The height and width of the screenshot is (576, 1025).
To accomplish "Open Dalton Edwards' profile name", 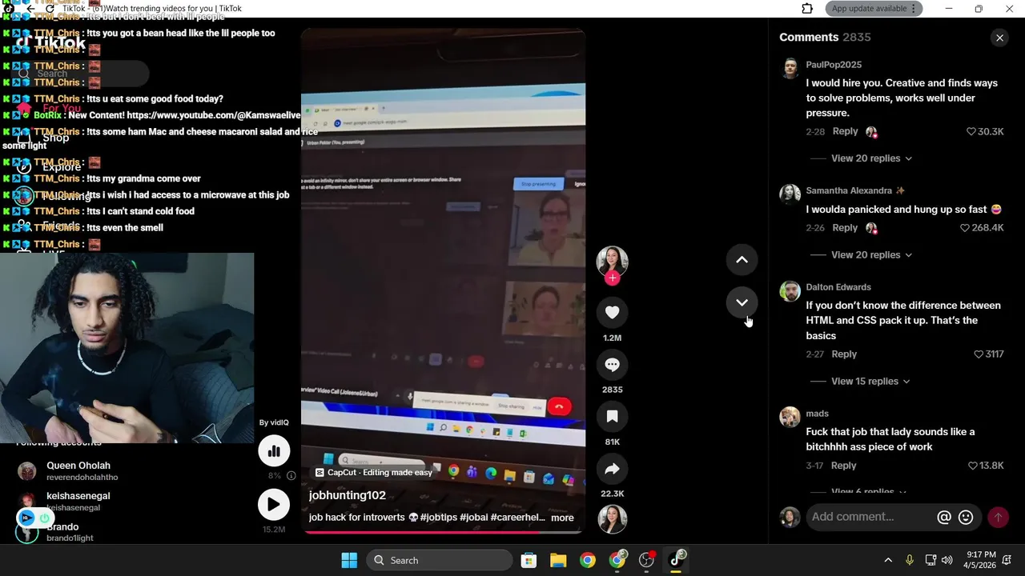I will pyautogui.click(x=838, y=287).
